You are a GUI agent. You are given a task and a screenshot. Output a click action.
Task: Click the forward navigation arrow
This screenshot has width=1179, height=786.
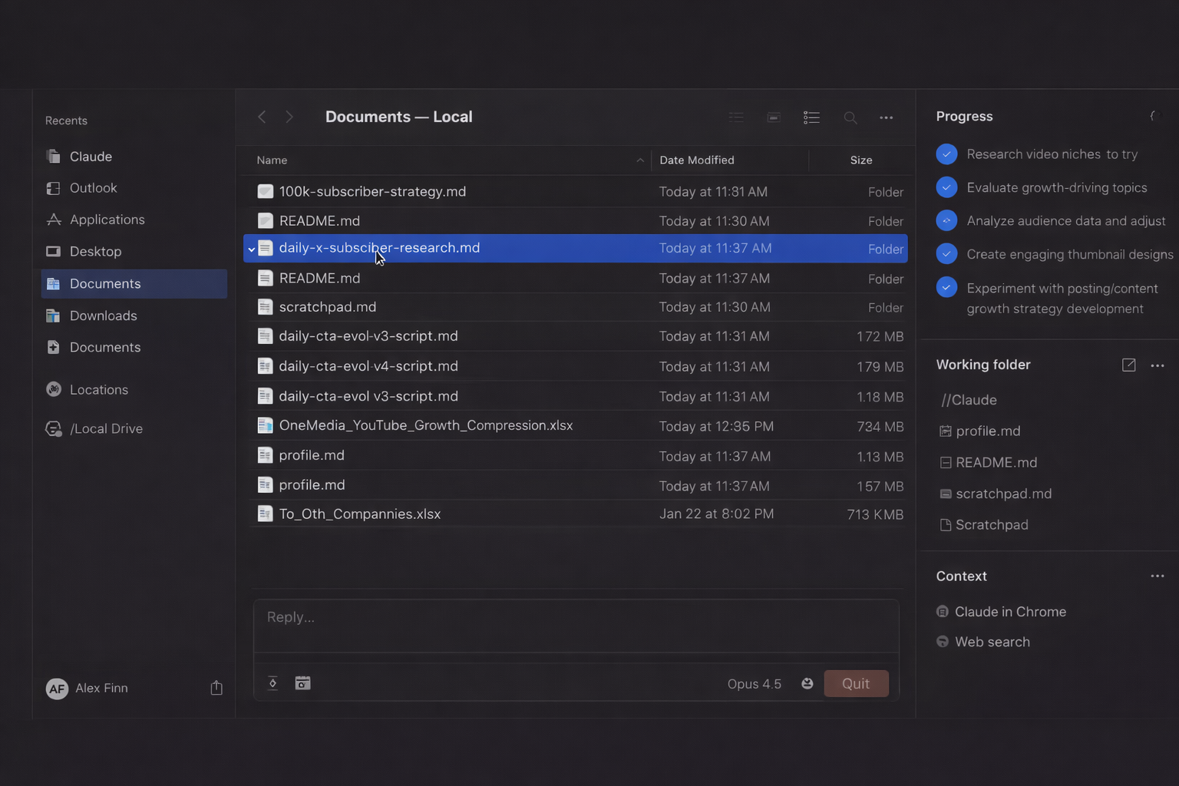(x=289, y=117)
